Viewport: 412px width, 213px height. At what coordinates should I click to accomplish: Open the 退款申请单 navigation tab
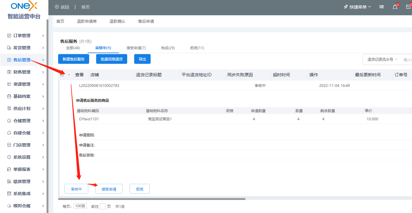pyautogui.click(x=87, y=21)
